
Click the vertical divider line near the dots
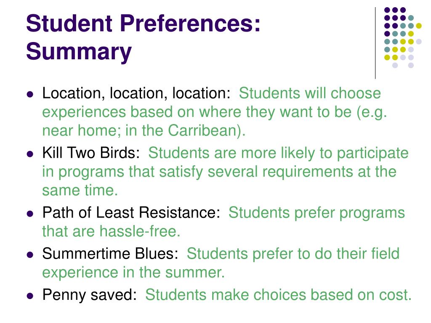375,43
